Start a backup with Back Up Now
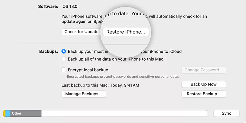The image size is (246, 123). [x=204, y=84]
